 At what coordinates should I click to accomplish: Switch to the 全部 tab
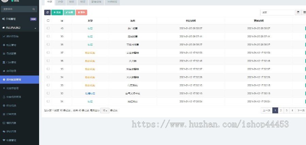[50, 2]
